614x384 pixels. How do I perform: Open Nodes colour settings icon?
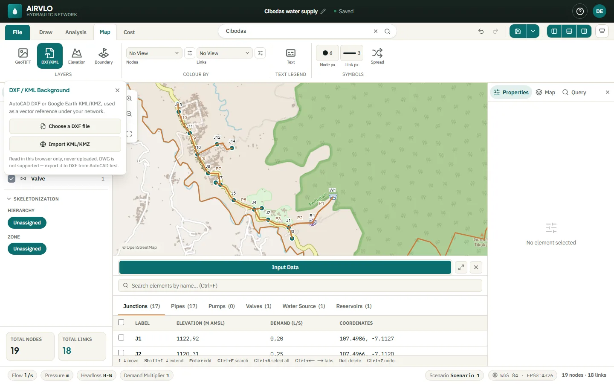point(190,53)
